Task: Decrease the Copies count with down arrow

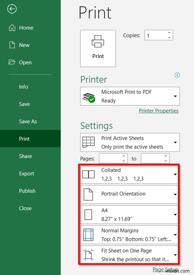Action: pyautogui.click(x=169, y=37)
